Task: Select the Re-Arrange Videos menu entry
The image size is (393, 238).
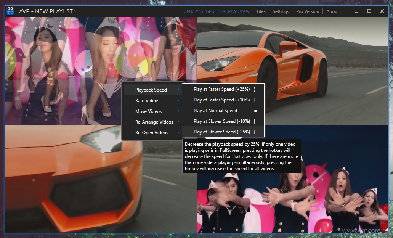Action: pyautogui.click(x=153, y=122)
